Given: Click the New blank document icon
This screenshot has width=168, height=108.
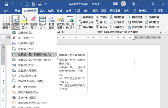Looking at the screenshot, I should (27, 4).
